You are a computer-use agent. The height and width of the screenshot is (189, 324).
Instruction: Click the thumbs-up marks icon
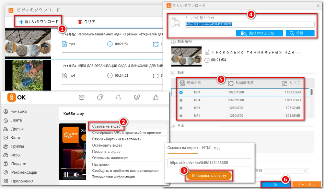coord(155,97)
